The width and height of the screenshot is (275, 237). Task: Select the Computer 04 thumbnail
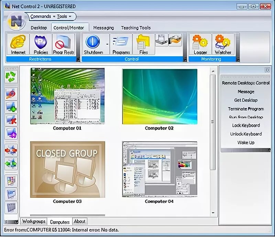(159, 169)
